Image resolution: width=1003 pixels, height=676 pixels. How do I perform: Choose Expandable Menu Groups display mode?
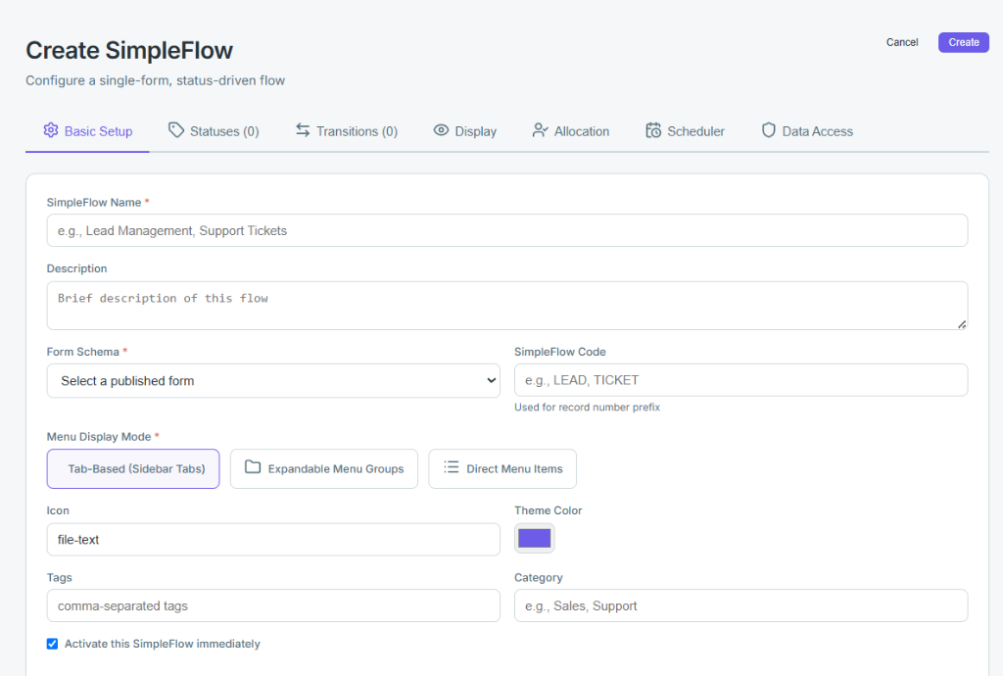tap(323, 468)
